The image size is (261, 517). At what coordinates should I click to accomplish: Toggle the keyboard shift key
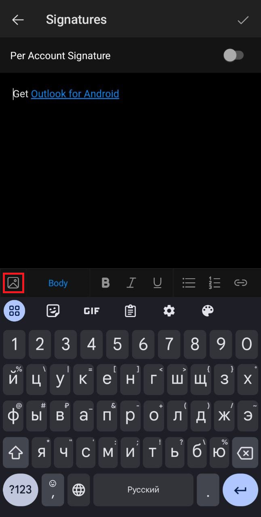pos(16,452)
